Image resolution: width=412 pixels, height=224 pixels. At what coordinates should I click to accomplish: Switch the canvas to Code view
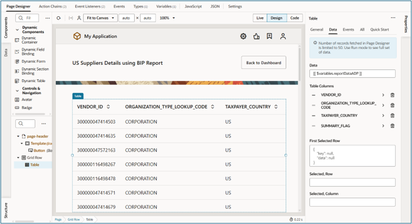(294, 18)
